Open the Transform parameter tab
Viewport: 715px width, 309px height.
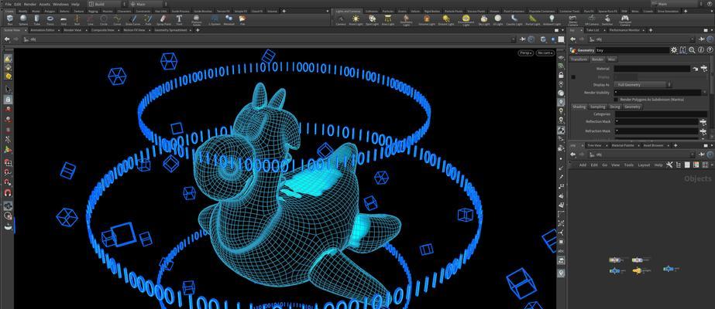tap(579, 59)
